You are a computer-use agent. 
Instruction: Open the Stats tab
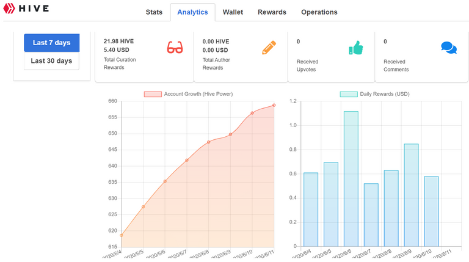coord(154,12)
